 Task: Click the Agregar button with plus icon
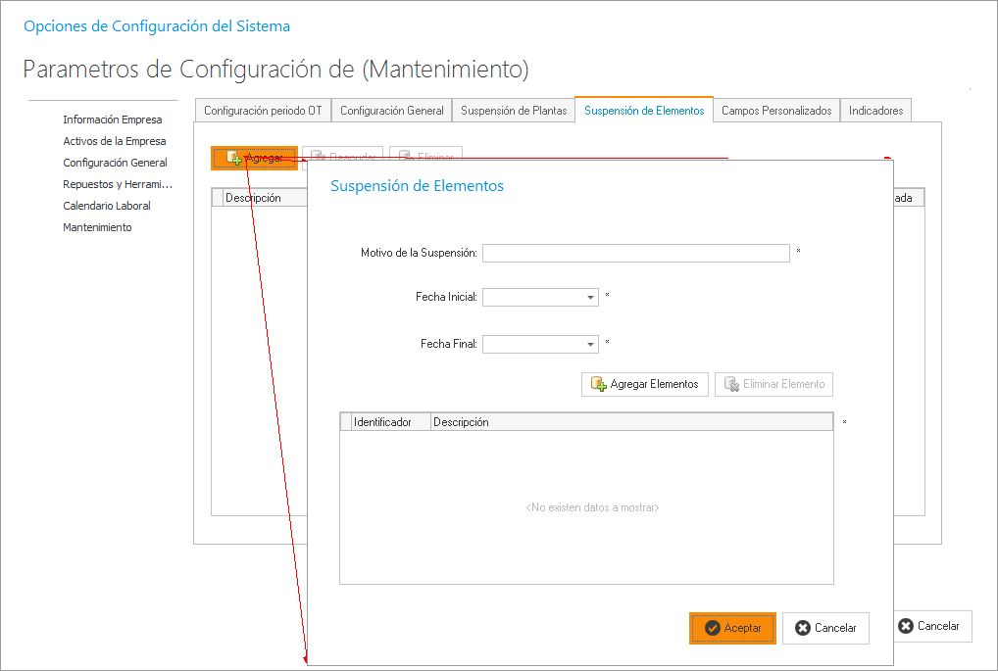point(254,158)
